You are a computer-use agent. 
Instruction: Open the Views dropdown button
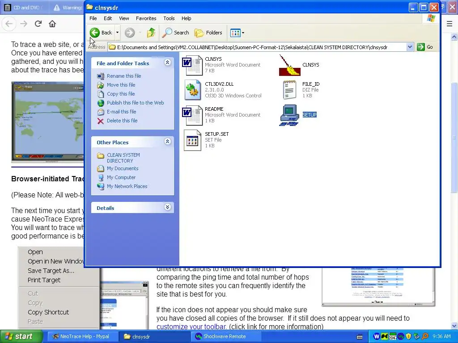237,33
